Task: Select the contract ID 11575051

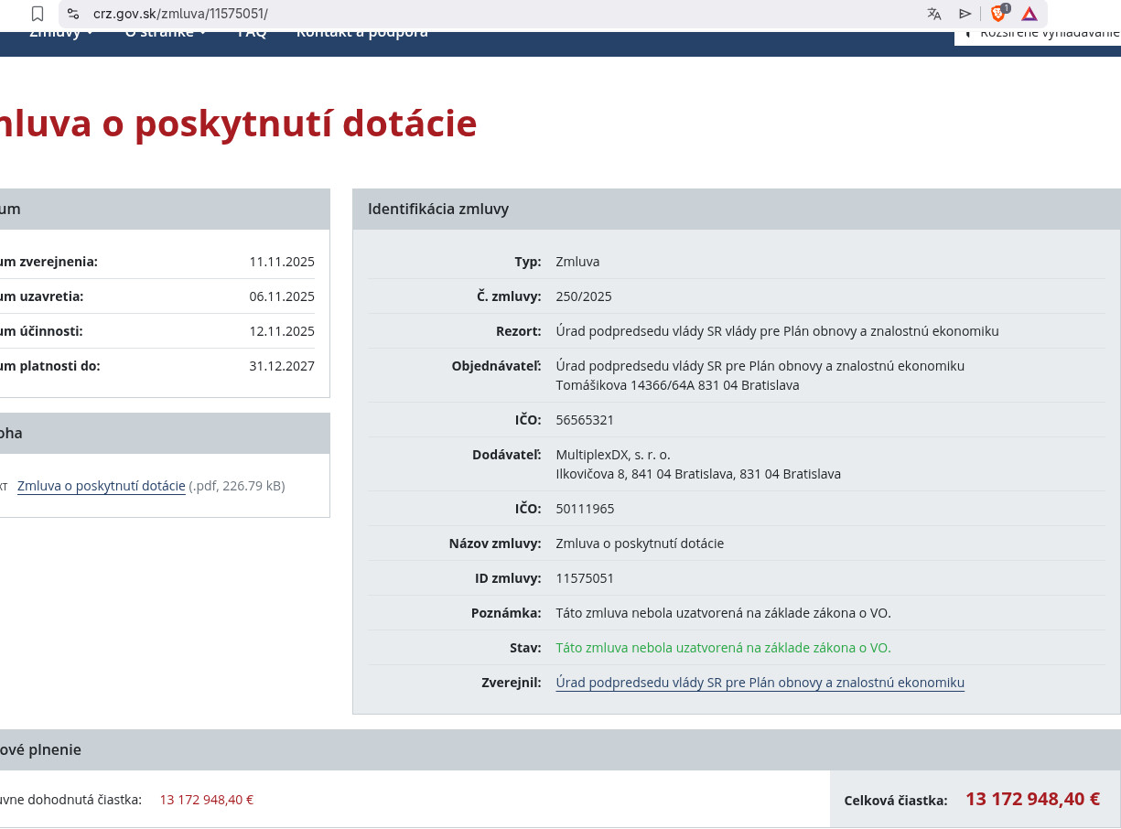Action: click(585, 578)
